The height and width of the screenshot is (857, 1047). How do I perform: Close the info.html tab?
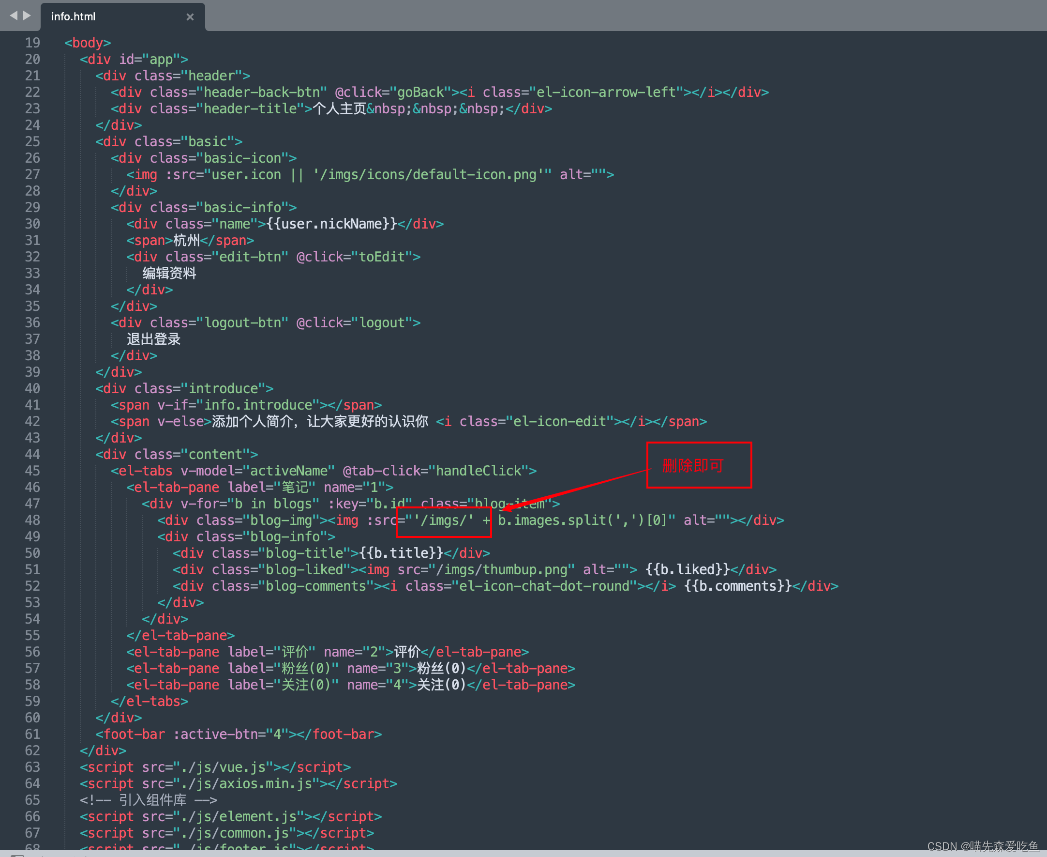[190, 17]
